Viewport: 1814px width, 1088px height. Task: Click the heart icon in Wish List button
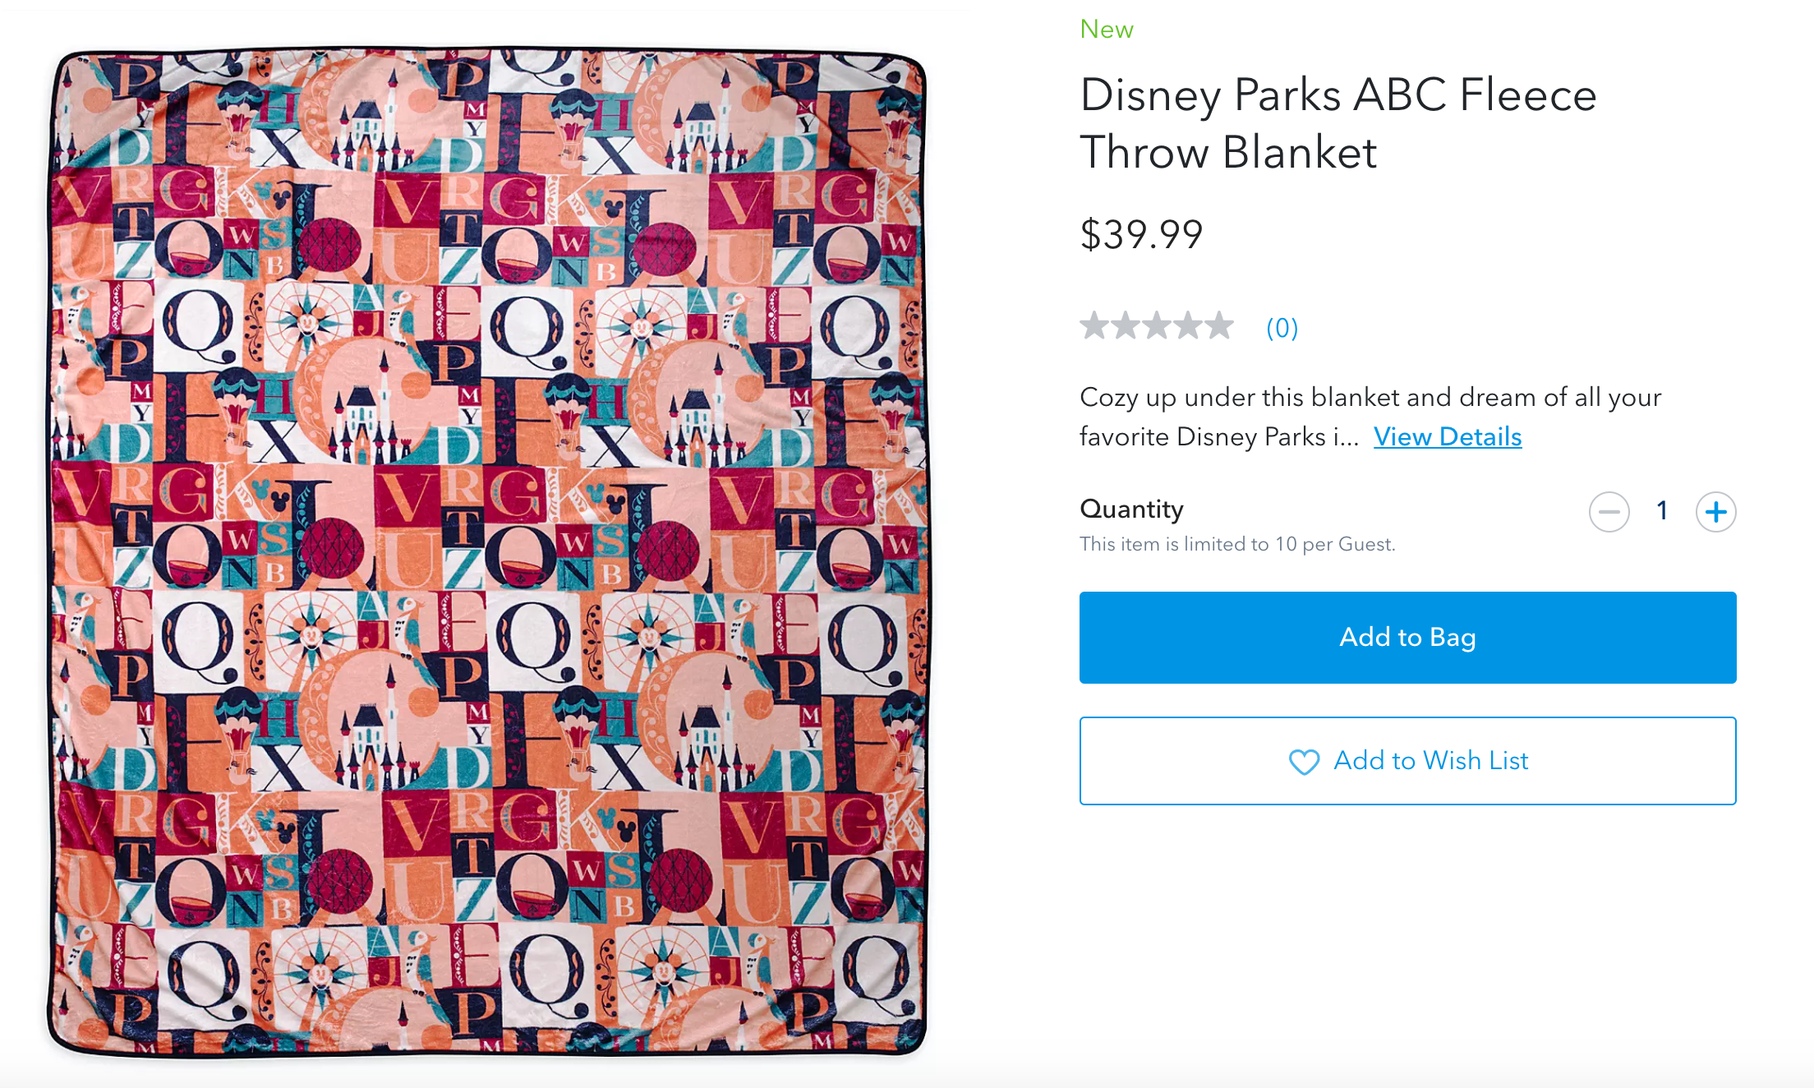(x=1304, y=762)
